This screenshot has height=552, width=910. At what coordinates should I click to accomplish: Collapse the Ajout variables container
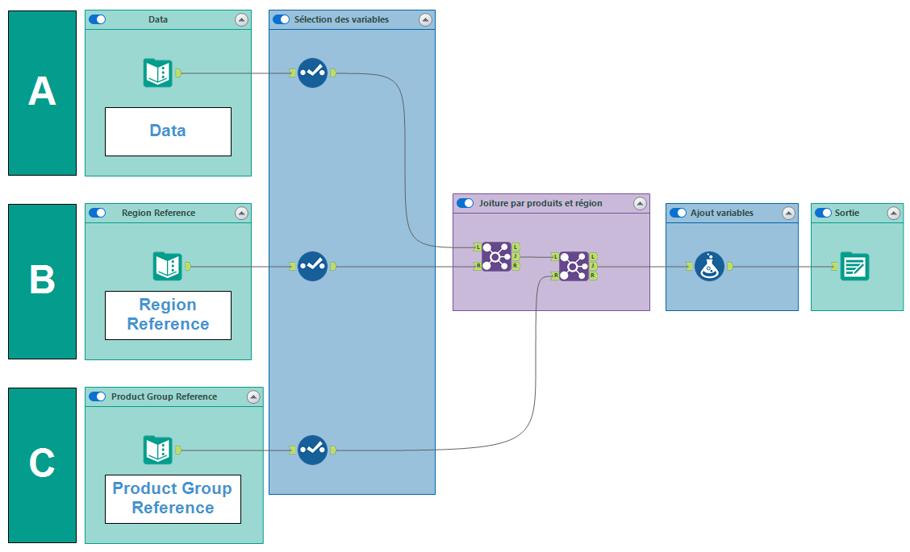pos(789,214)
